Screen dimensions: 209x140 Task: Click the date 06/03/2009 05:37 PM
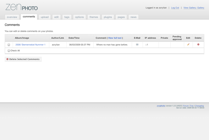pyautogui.click(x=79, y=45)
